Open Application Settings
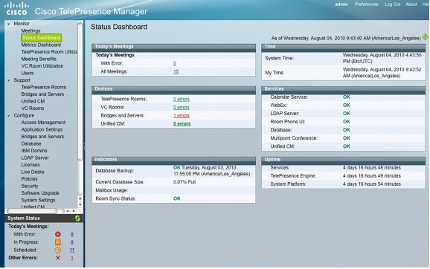The height and width of the screenshot is (269, 430). point(42,129)
